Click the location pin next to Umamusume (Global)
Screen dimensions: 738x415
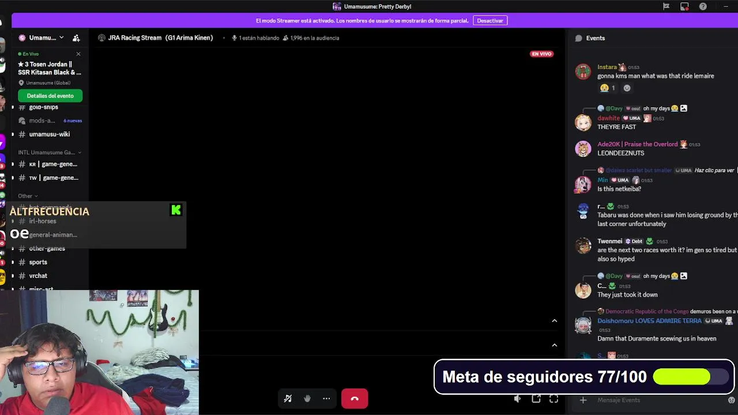[21, 83]
